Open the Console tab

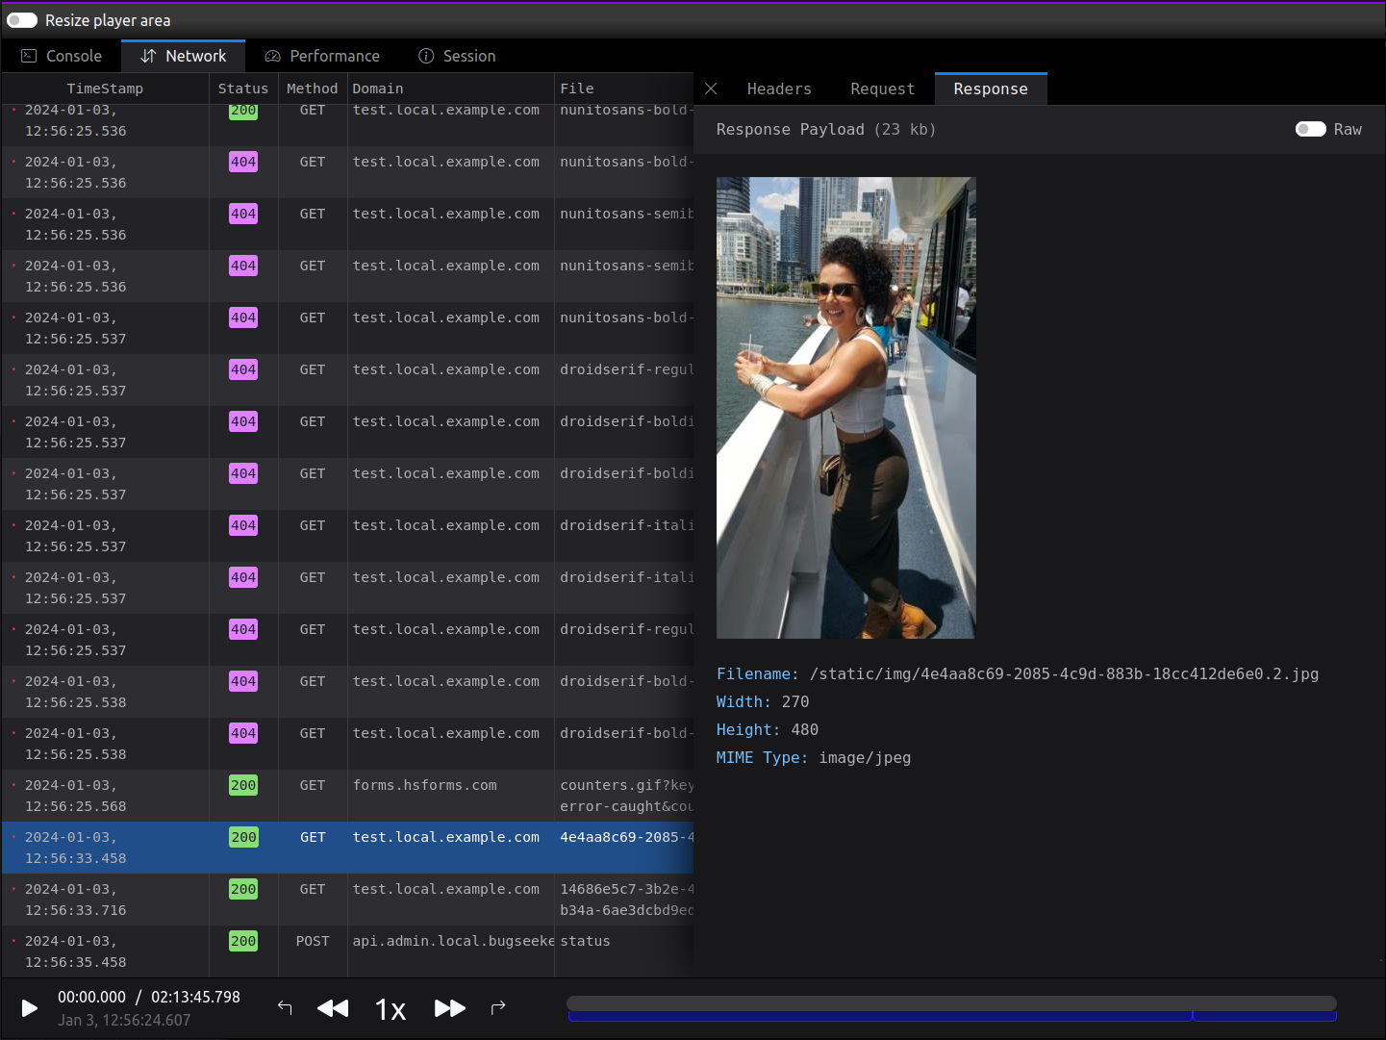click(x=62, y=56)
